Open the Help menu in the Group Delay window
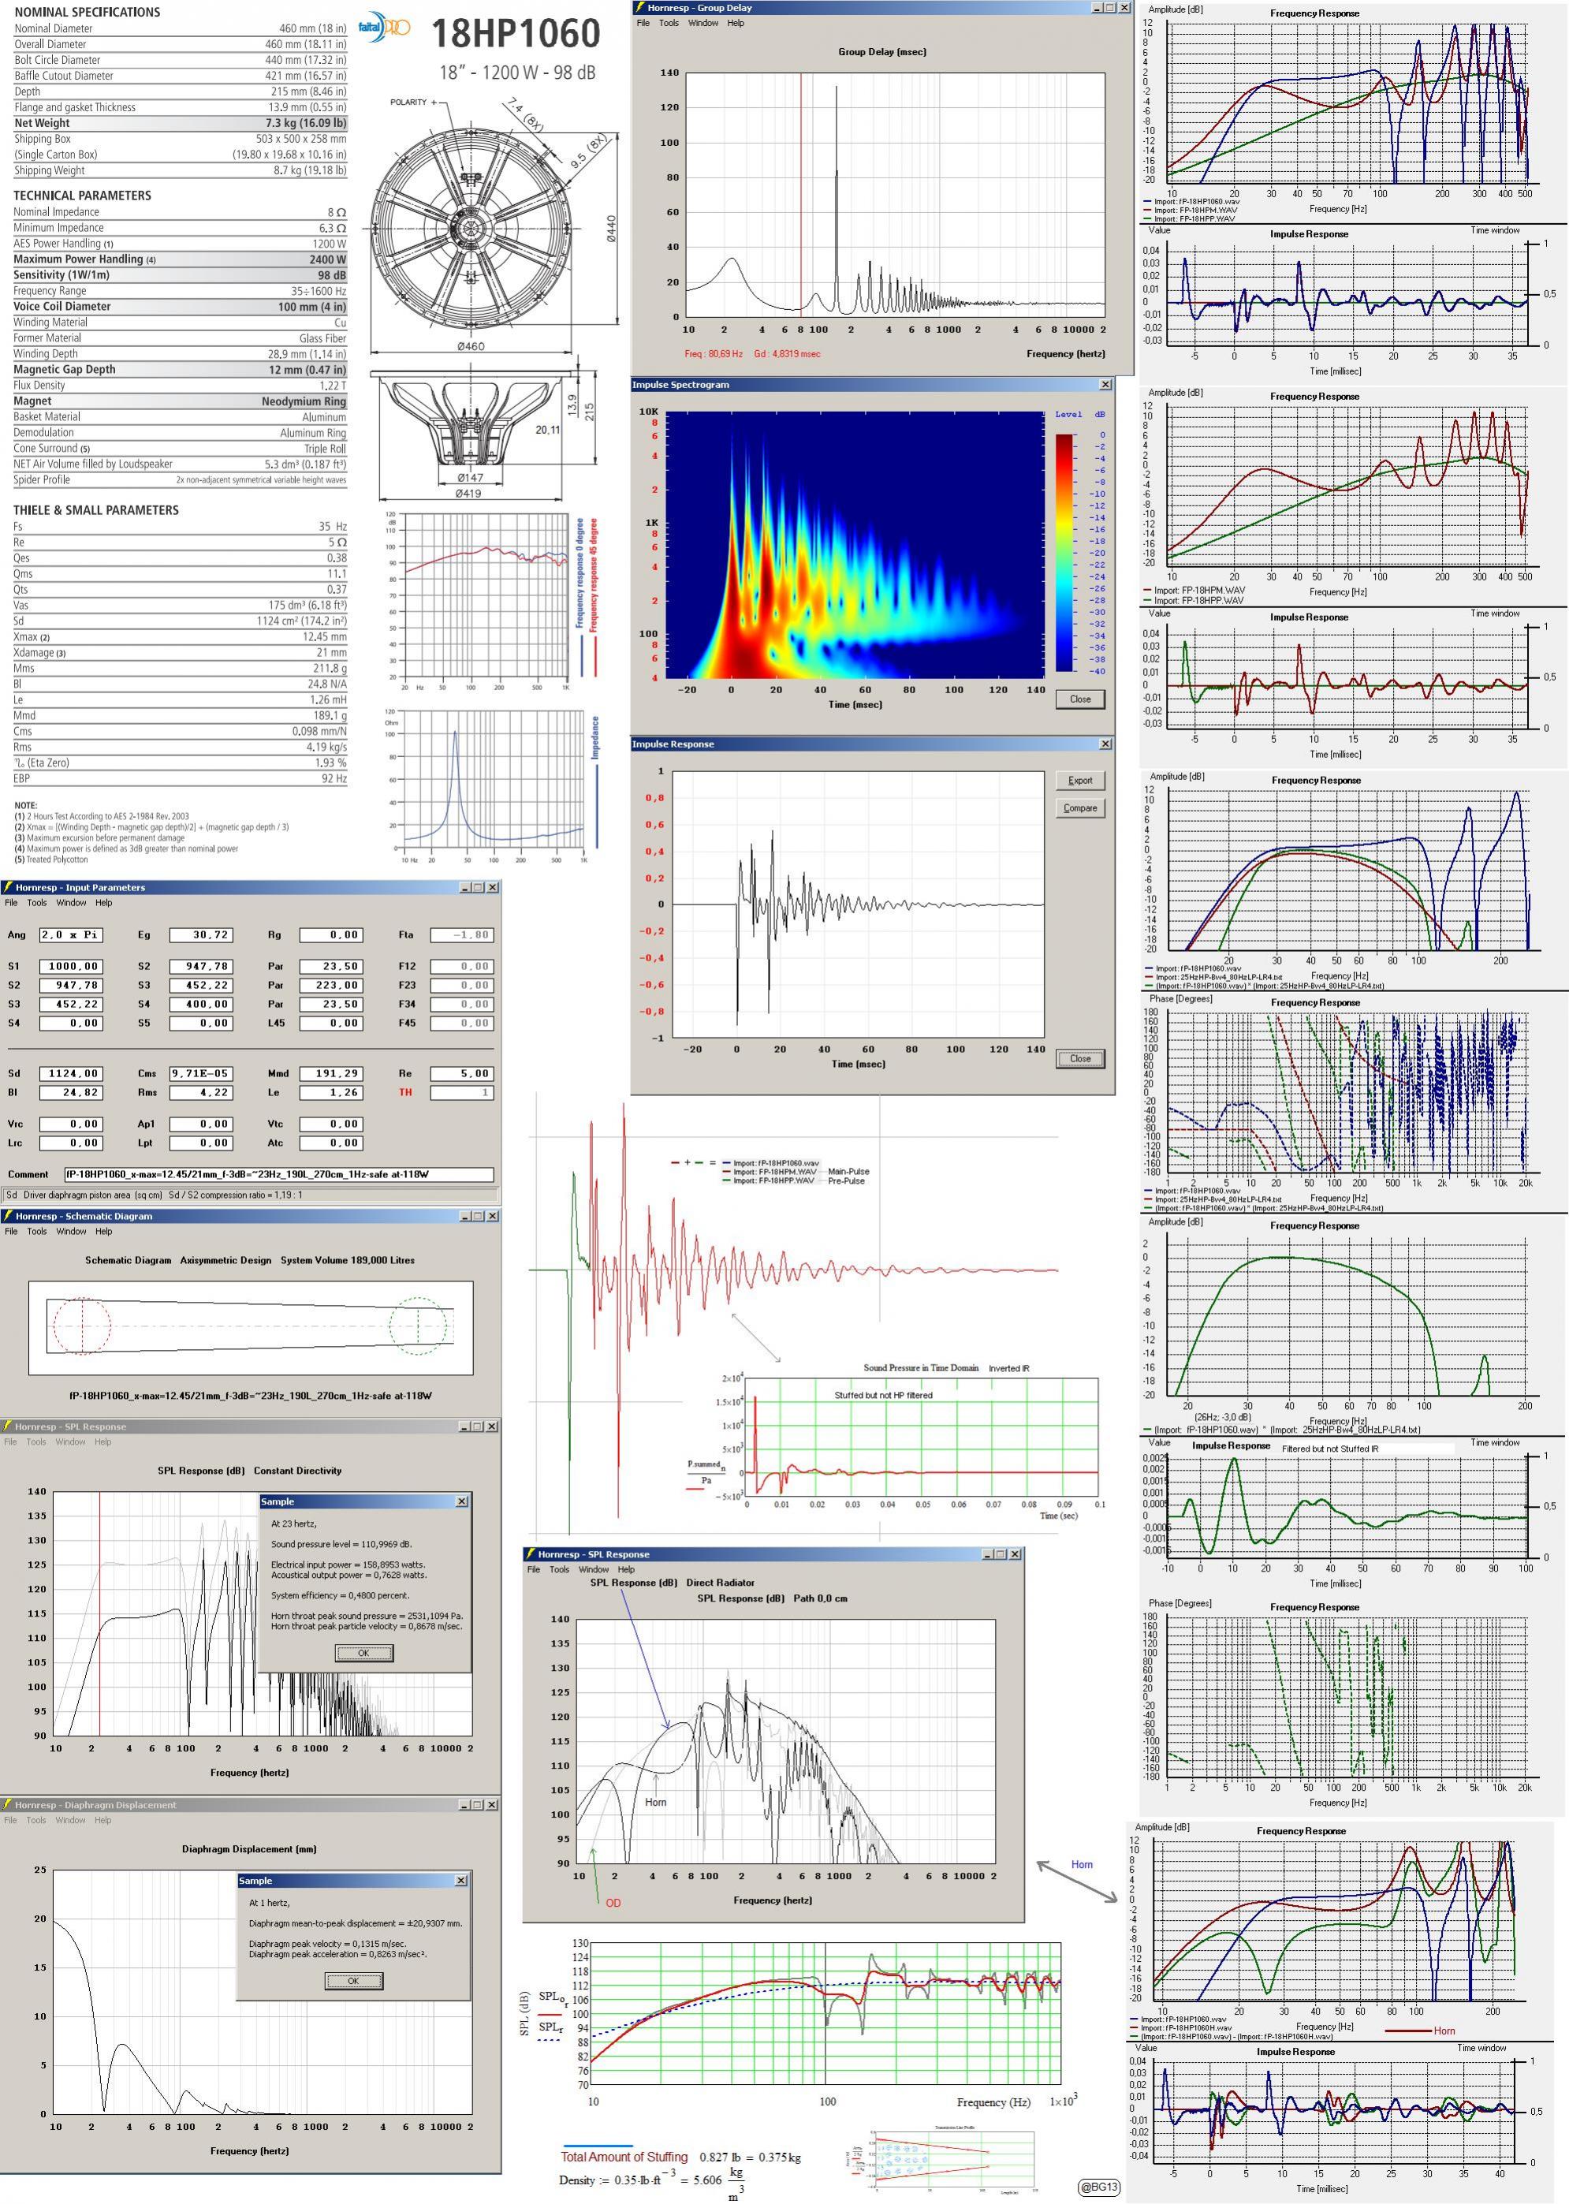Image resolution: width=1569 pixels, height=2204 pixels. [x=736, y=23]
